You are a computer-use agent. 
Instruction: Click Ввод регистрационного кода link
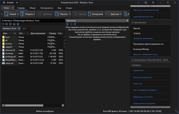click(146, 54)
